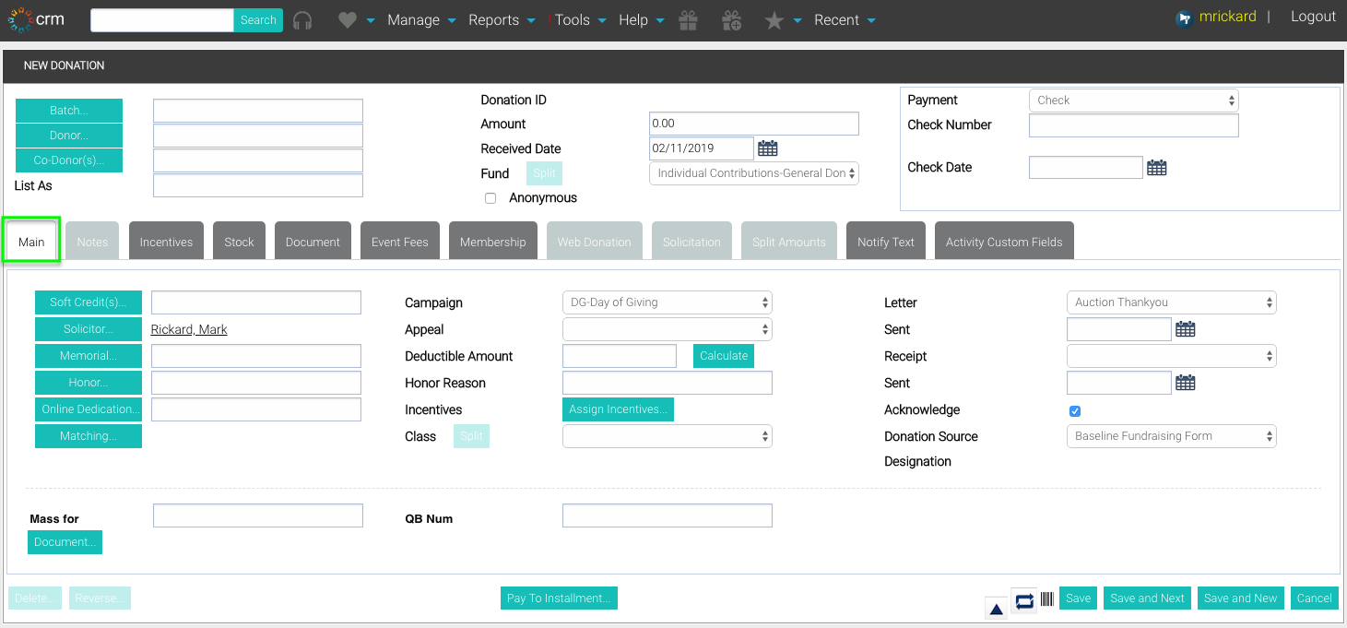Click the Amount input field
The width and height of the screenshot is (1347, 628).
[x=753, y=124]
